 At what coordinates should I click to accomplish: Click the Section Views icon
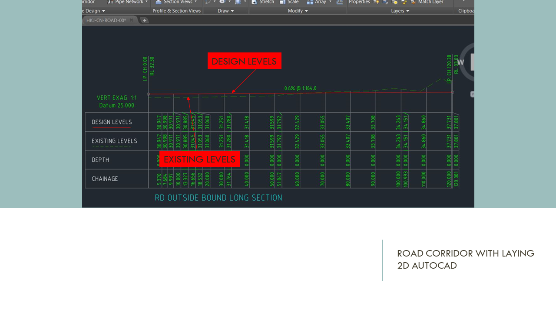tap(159, 2)
